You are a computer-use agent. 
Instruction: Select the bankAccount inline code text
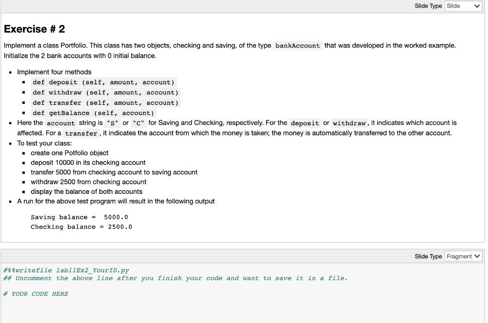pyautogui.click(x=296, y=45)
